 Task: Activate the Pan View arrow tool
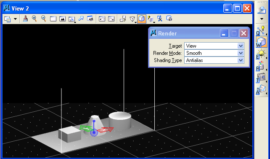point(81,19)
